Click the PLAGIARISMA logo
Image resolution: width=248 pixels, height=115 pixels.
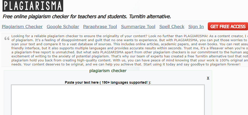pos(33,6)
